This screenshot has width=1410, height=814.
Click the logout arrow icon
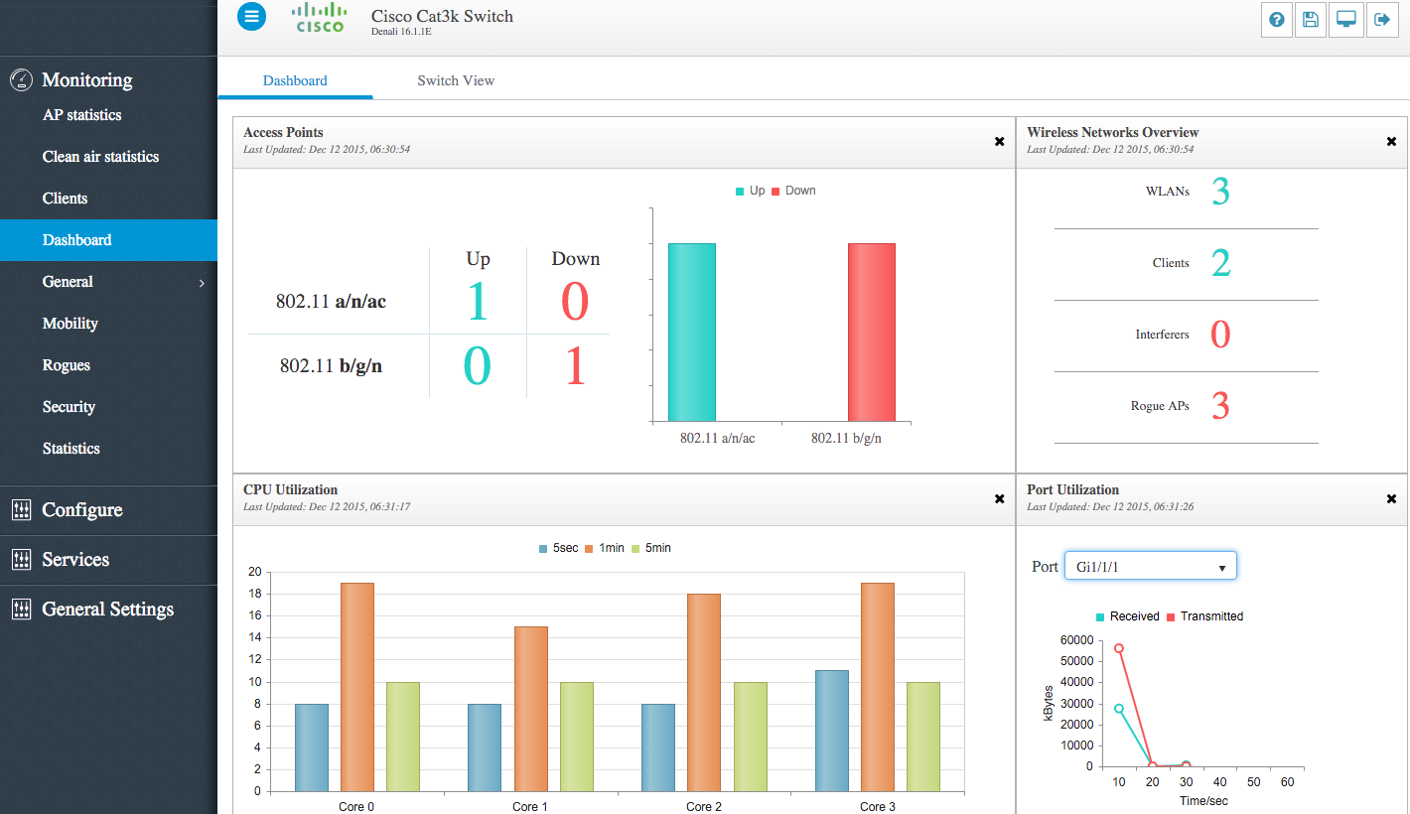tap(1381, 20)
